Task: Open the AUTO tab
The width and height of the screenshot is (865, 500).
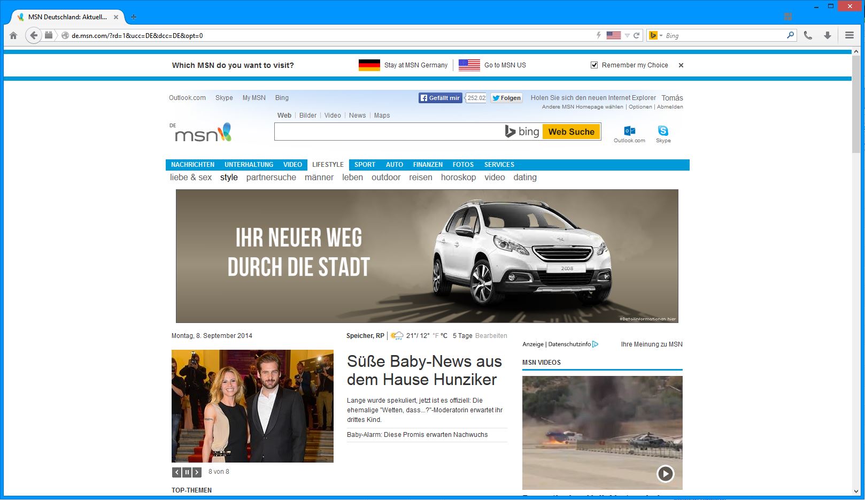Action: coord(394,165)
